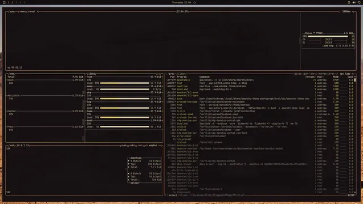
Task: Select the Xwayland process row
Action: (x=259, y=124)
